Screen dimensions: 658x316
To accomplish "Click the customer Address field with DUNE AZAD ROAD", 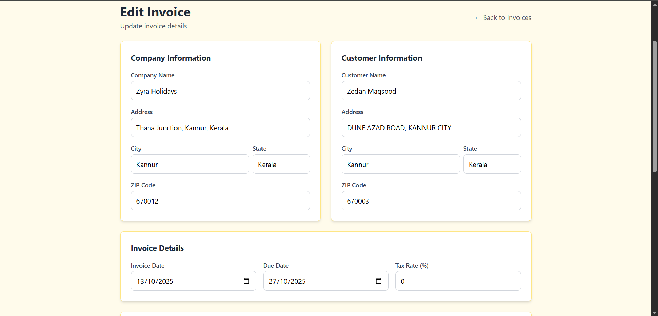I will pyautogui.click(x=431, y=127).
